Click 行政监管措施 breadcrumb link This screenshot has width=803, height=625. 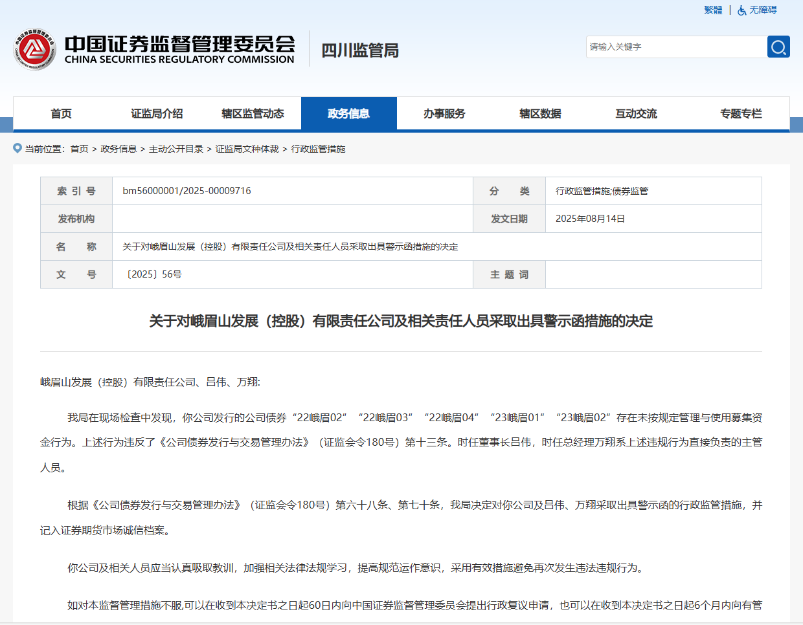[318, 149]
